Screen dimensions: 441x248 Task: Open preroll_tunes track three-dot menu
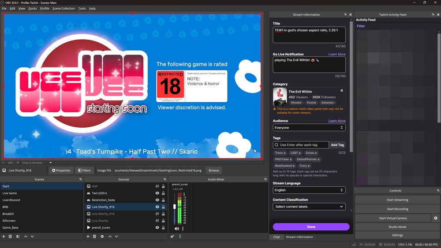183,229
